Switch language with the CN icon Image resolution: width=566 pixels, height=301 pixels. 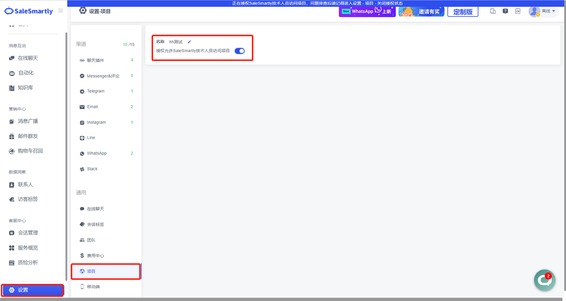pos(518,11)
